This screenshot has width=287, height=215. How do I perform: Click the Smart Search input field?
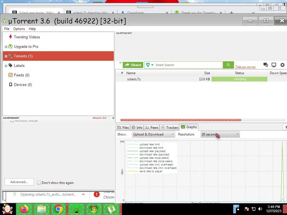(x=189, y=65)
